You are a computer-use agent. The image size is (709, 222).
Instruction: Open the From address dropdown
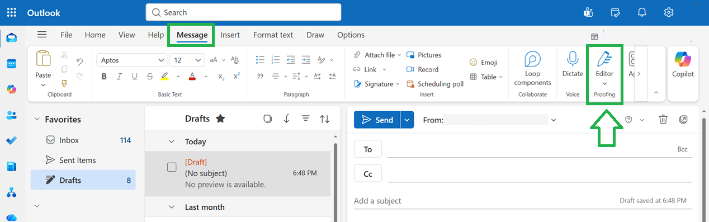point(554,120)
